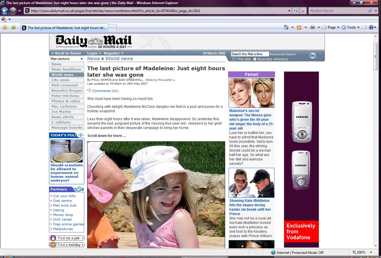Image resolution: width=381 pixels, height=258 pixels.
Task: Click the Print icon in command bar
Action: coord(313,27)
